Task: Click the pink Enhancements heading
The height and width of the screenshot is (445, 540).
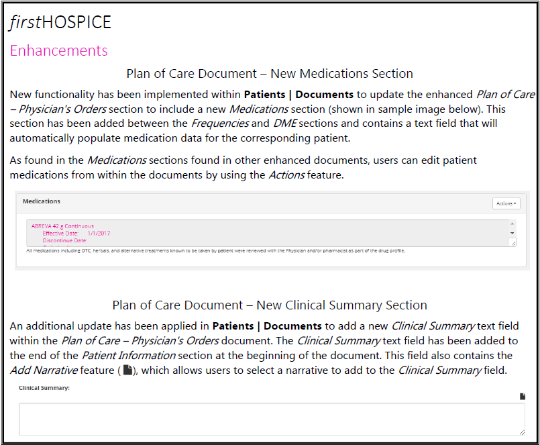Action: [59, 51]
